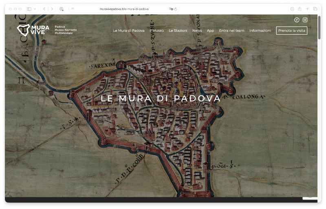Click the page vertical scrollbar thumb
The width and height of the screenshot is (326, 209).
click(319, 27)
